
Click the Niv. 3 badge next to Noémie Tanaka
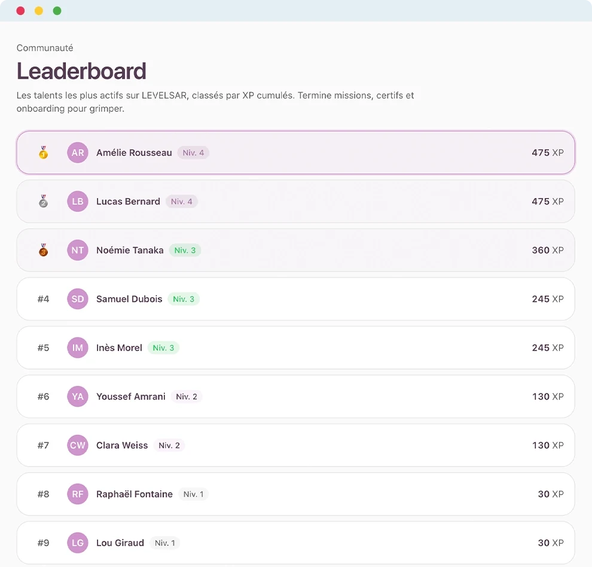[x=185, y=250]
